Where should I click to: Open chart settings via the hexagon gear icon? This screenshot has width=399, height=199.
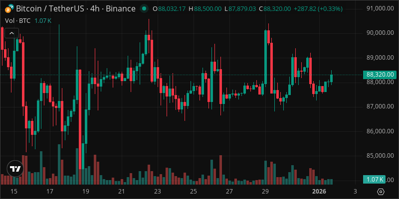pyautogui.click(x=381, y=192)
